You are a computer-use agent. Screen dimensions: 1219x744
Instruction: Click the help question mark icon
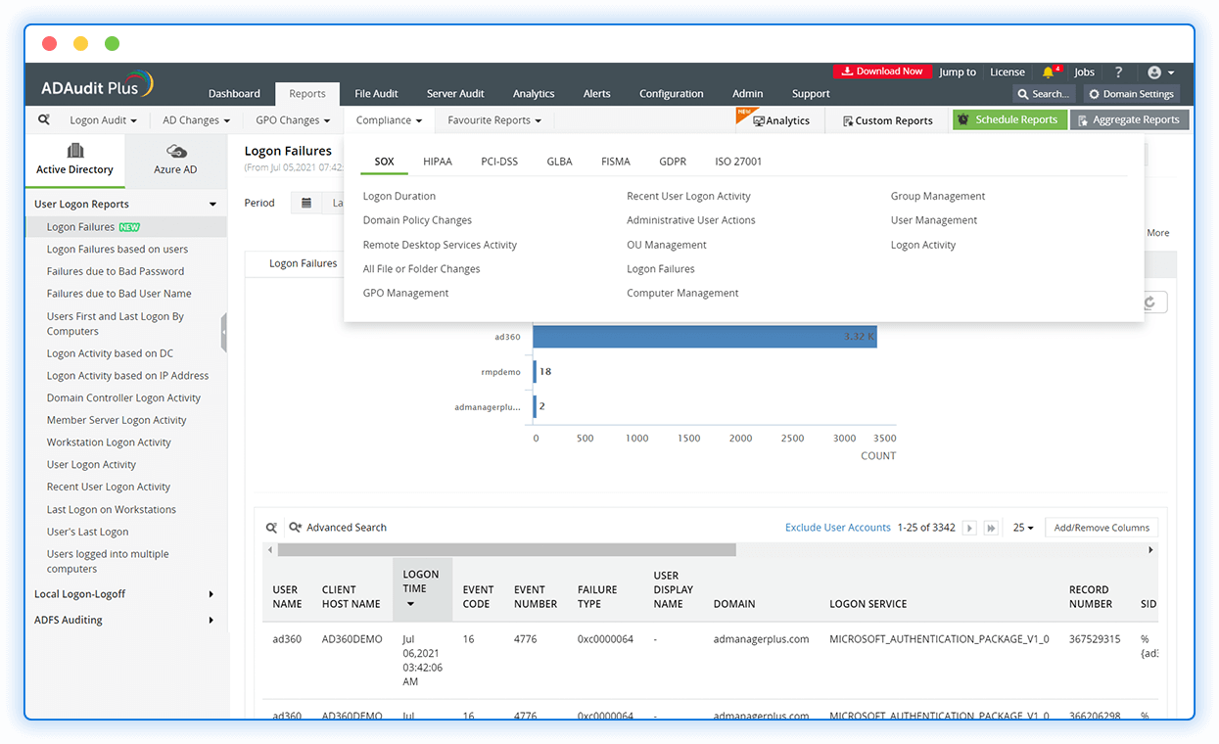(1119, 72)
